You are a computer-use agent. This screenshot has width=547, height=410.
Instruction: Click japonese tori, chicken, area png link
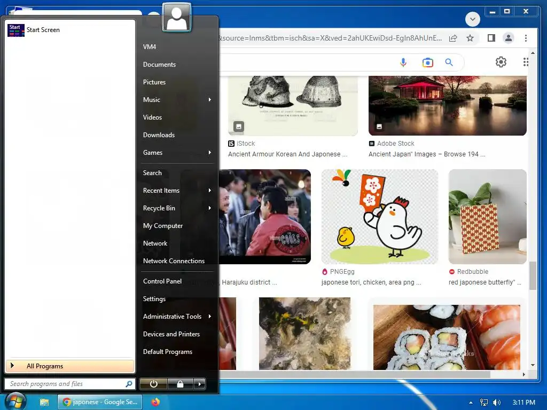pyautogui.click(x=371, y=282)
